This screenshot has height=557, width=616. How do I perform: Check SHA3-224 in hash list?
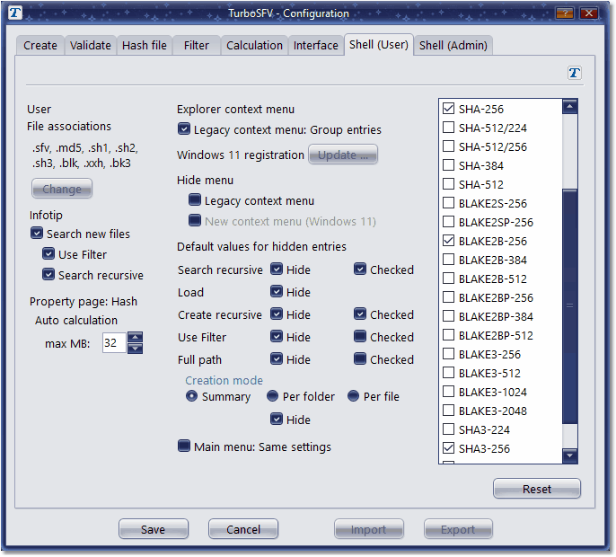[448, 429]
